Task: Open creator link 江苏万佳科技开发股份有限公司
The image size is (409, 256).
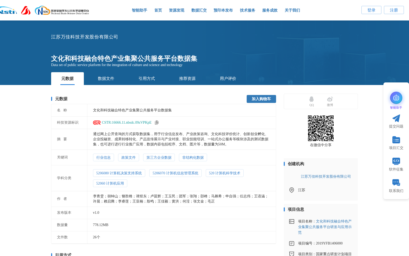Action: pos(326,177)
